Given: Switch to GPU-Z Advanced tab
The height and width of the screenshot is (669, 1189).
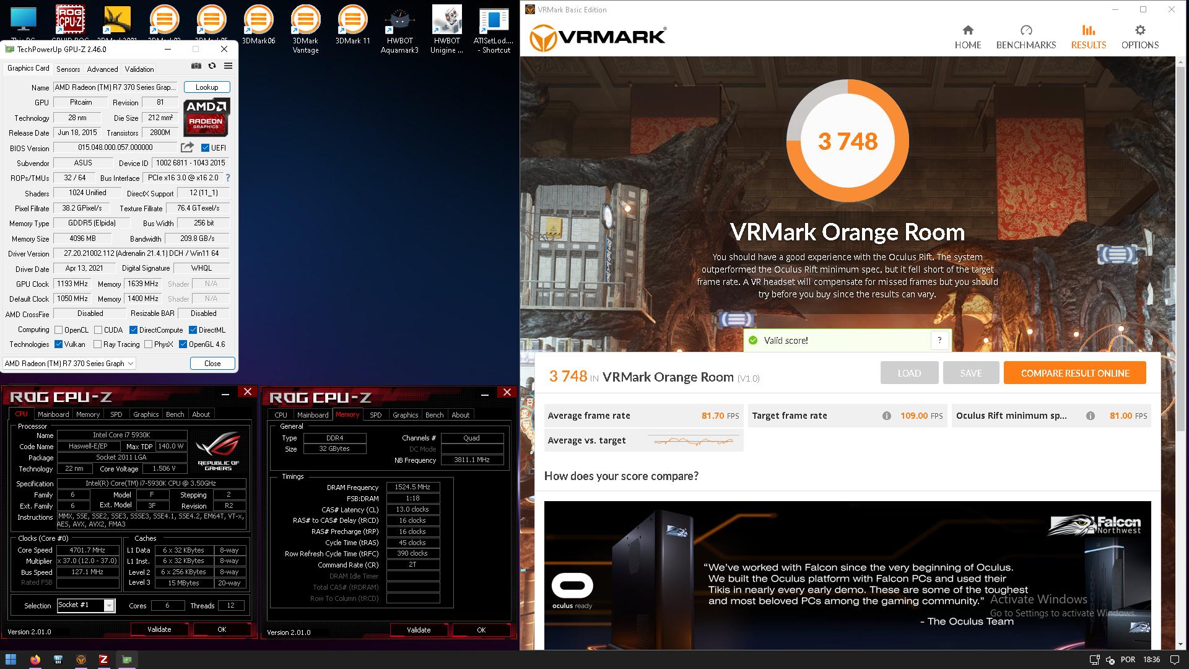Looking at the screenshot, I should [x=102, y=69].
